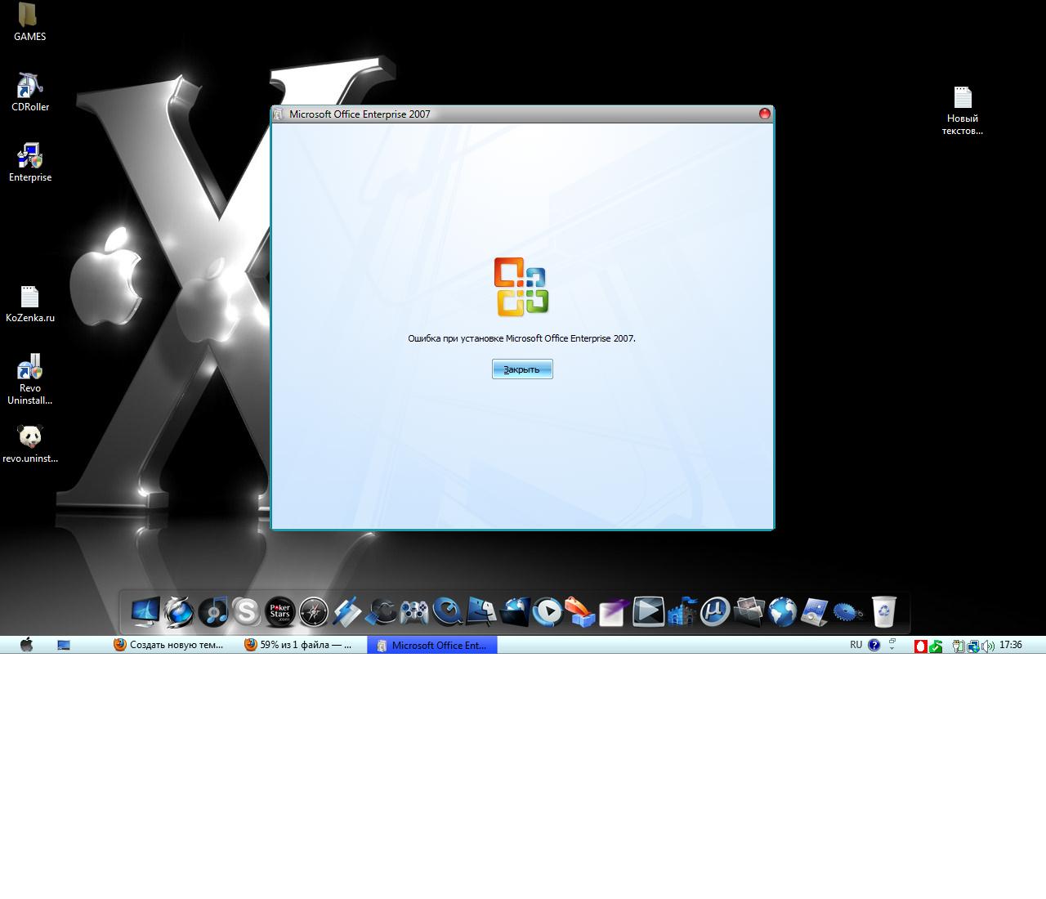
Task: Select the CDRoller desktop shortcut
Action: tap(30, 92)
